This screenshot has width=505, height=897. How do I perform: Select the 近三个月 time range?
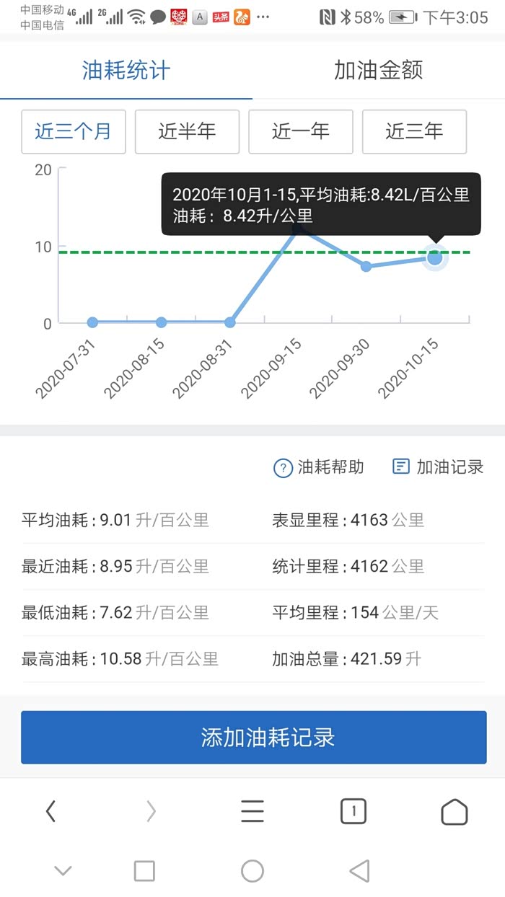74,132
